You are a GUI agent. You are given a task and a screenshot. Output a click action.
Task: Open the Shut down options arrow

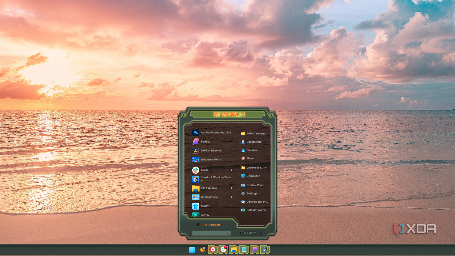click(x=262, y=233)
